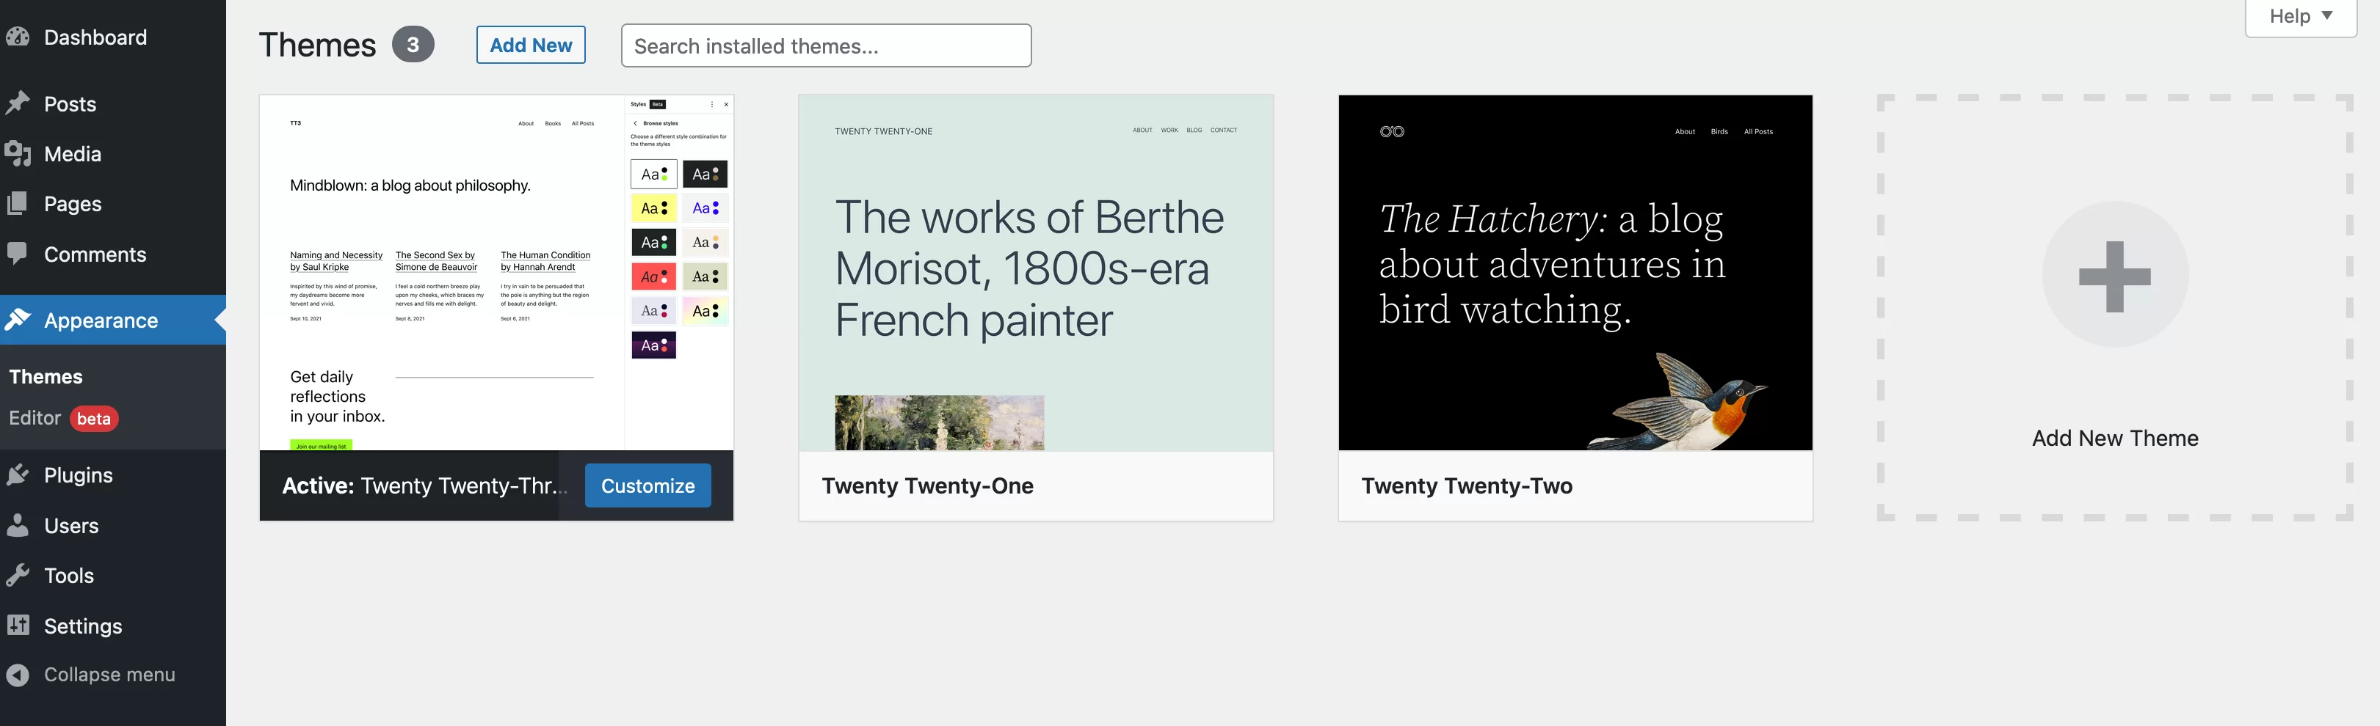Click the Tools wrench icon
2380x726 pixels.
(x=18, y=576)
